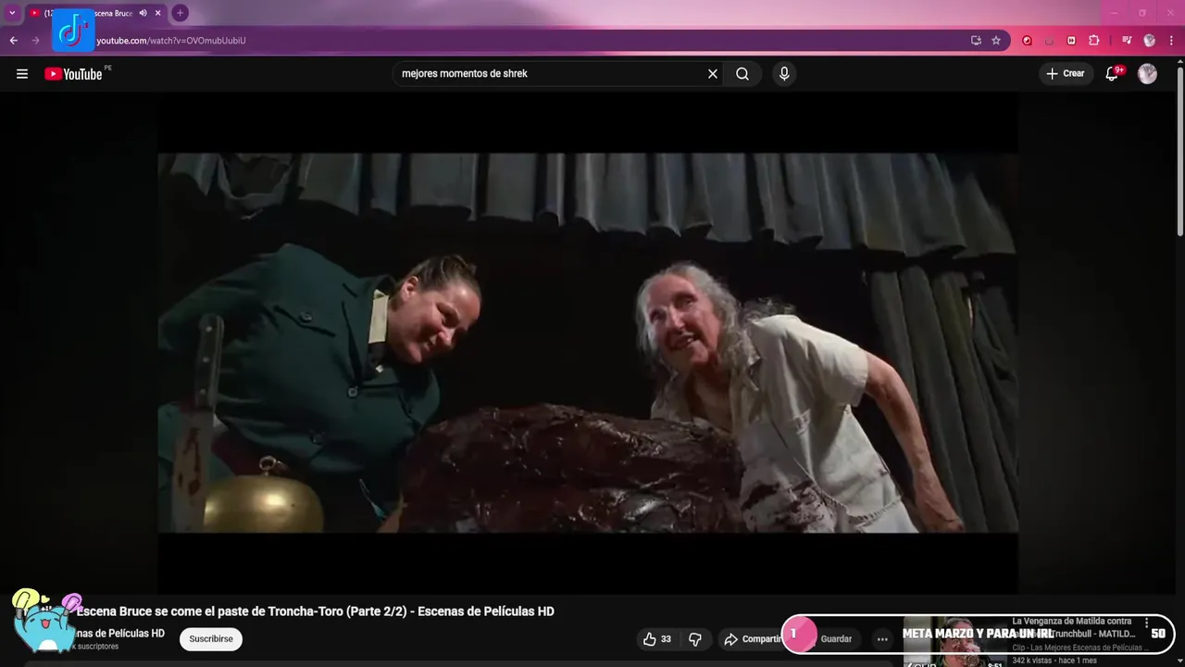The image size is (1185, 667).
Task: Open the Escenas de Películas HD channel
Action: (x=118, y=634)
